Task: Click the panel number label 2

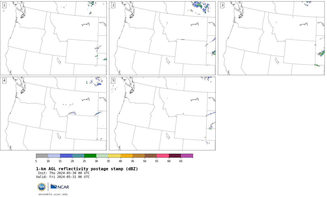Action: click(x=113, y=5)
